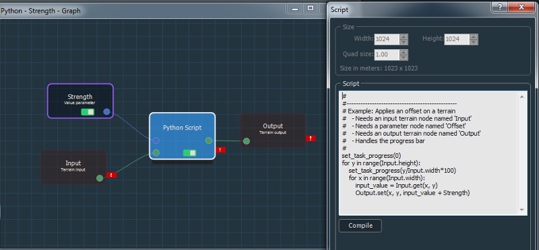Click the line 'Output.set(x, y, input_value + Strength)'
The width and height of the screenshot is (539, 250).
point(412,193)
